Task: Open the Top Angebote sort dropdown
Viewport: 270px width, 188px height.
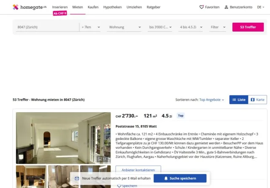Action: 211,99
